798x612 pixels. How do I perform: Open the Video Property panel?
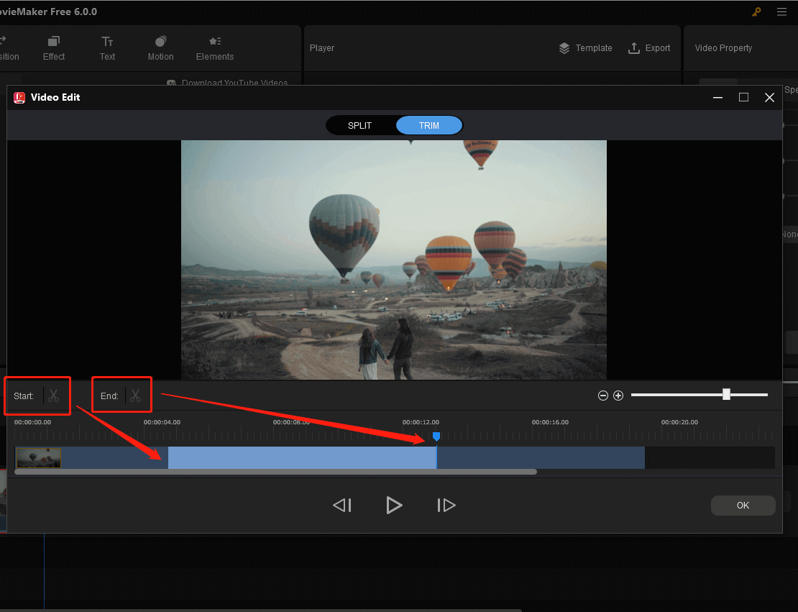point(723,47)
